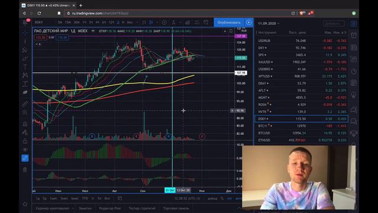
Task: Select the Мес monthly timeframe button
Action: pos(130,22)
